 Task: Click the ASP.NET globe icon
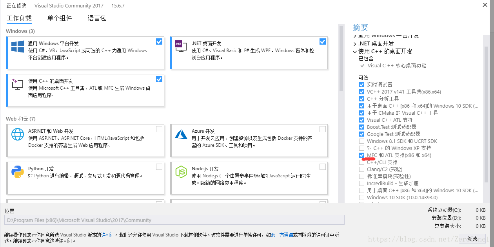[x=18, y=134]
